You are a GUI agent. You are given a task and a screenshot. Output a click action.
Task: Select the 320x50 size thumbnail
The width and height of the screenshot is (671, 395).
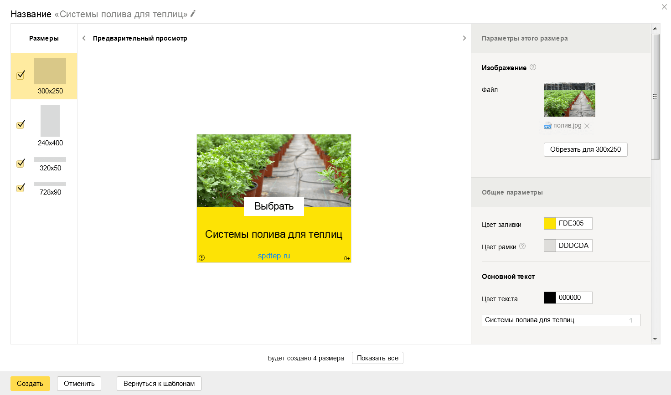coord(50,159)
